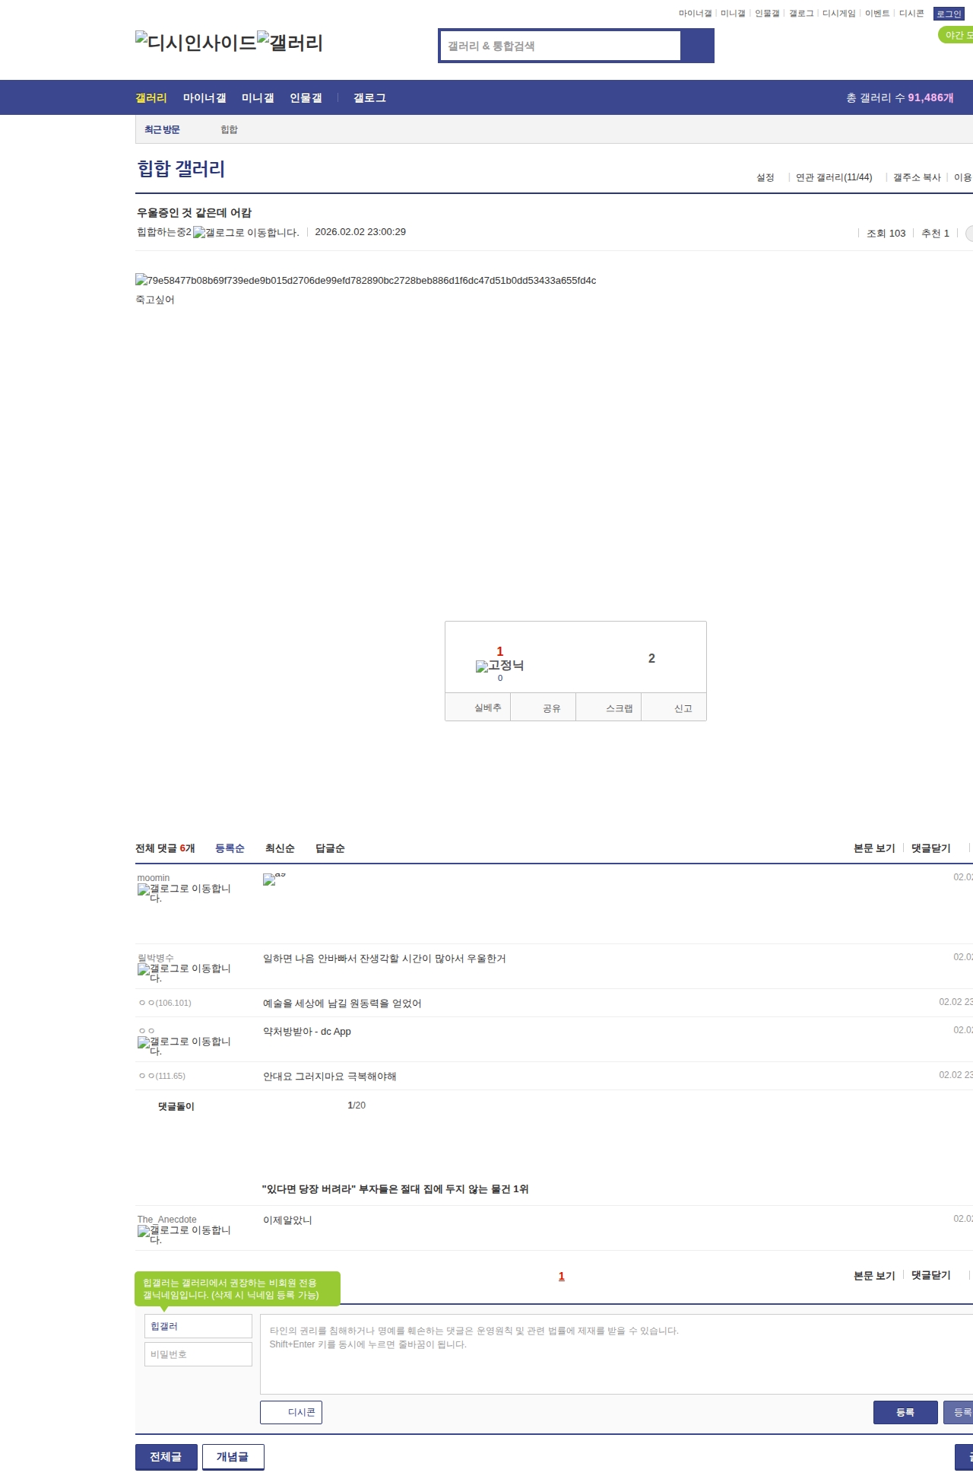973x1476 pixels.
Task: Expand 연관 갤러리(11/44) list
Action: pos(834,178)
